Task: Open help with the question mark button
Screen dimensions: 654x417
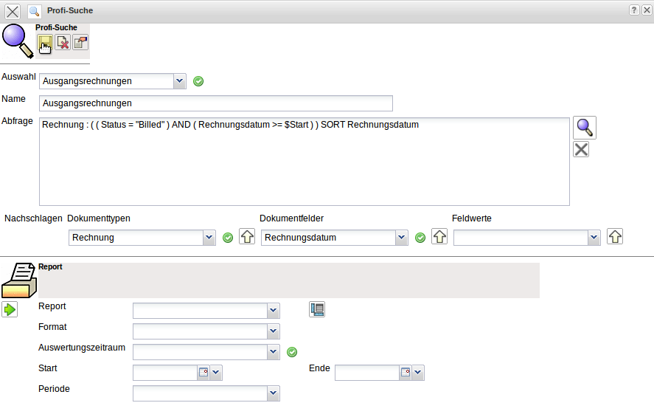Action: (x=634, y=10)
